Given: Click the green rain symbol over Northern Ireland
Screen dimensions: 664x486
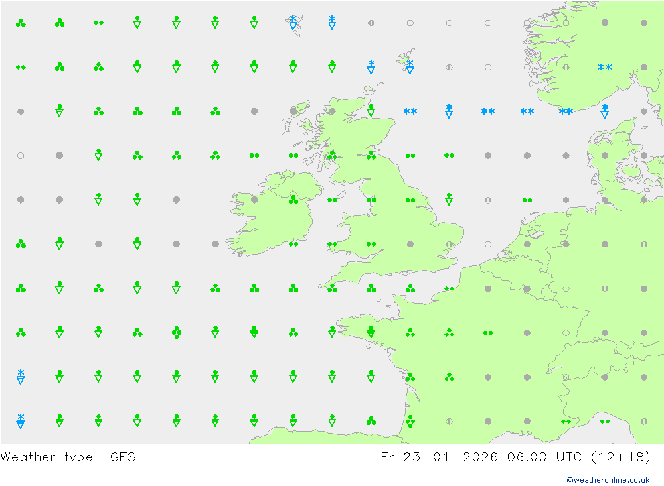Looking at the screenshot, I should (293, 199).
